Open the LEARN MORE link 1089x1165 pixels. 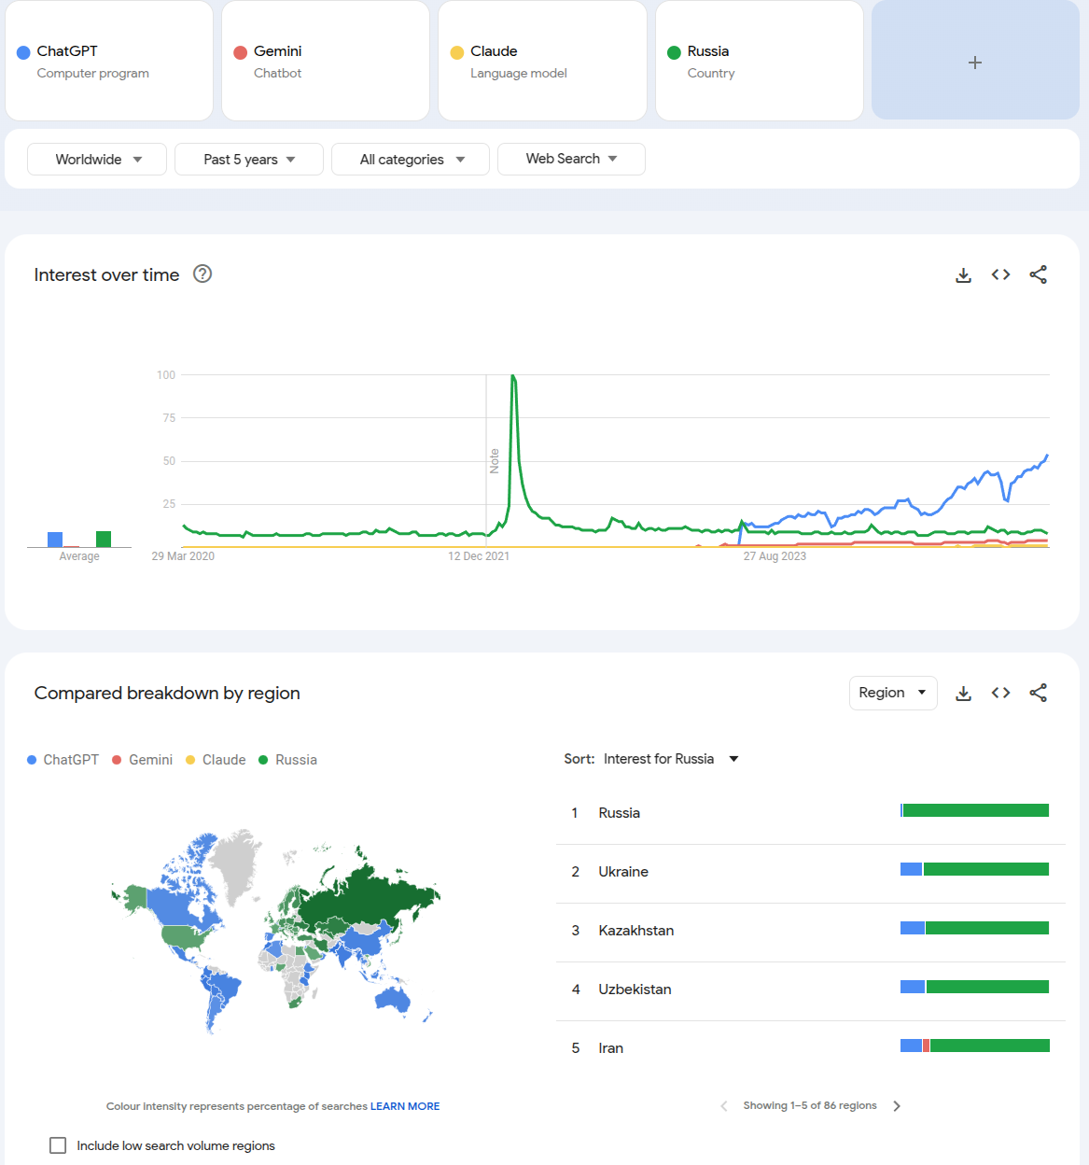(405, 1106)
